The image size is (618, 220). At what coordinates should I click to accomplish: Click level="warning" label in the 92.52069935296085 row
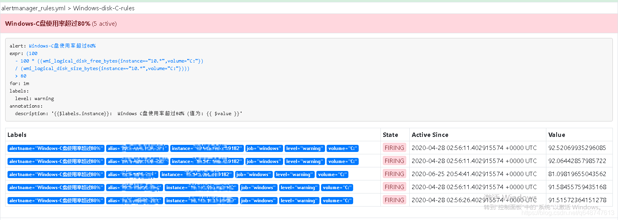coord(305,148)
